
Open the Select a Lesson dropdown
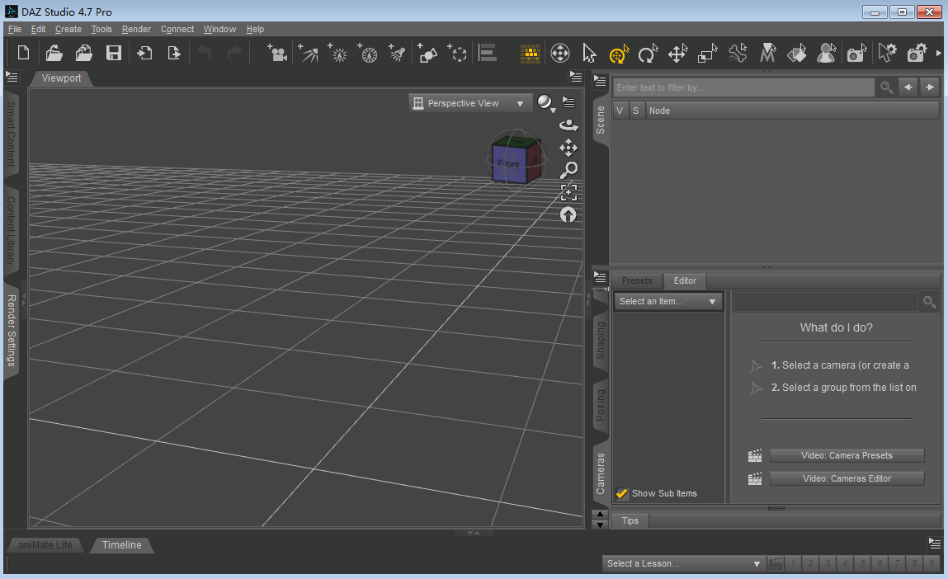point(683,563)
